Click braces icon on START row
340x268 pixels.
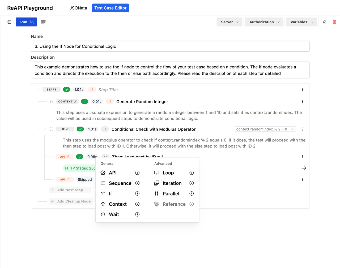(92, 90)
